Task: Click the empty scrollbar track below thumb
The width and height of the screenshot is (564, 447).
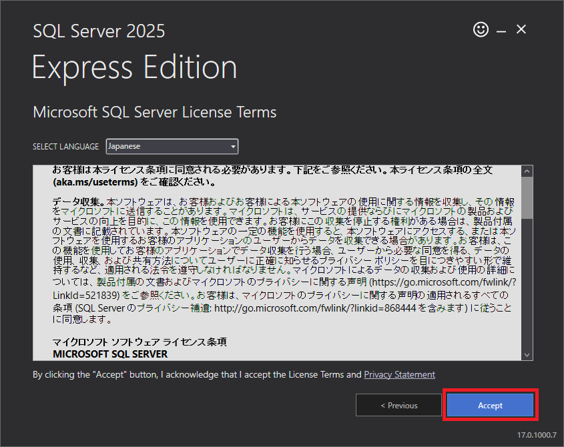Action: [527, 287]
